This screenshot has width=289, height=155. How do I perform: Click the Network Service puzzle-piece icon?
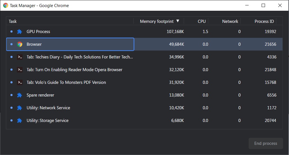pyautogui.click(x=19, y=108)
